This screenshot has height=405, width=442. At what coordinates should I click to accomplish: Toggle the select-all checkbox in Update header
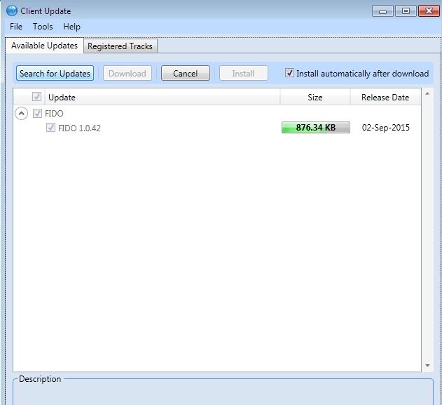tap(36, 97)
